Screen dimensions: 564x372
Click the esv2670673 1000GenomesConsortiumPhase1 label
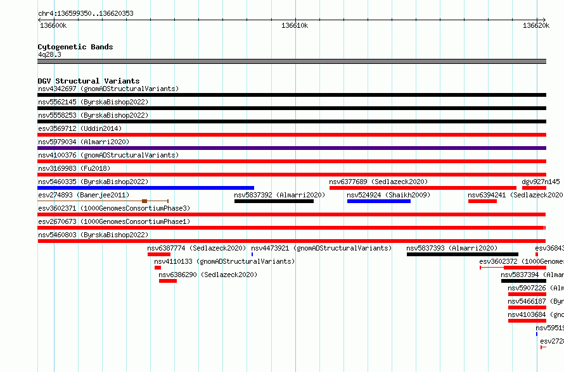point(114,221)
